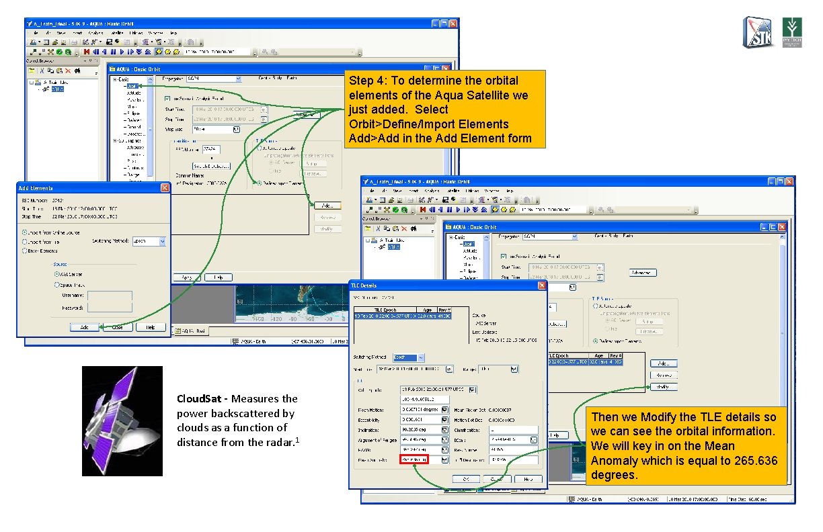Open the Propagator dropdown in right Basic Orbit window
The image size is (823, 532).
(x=575, y=236)
